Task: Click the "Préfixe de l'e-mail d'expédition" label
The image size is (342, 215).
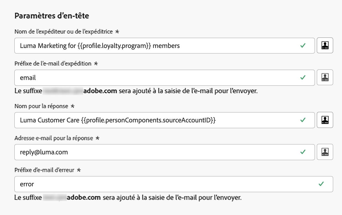Action: [x=53, y=64]
